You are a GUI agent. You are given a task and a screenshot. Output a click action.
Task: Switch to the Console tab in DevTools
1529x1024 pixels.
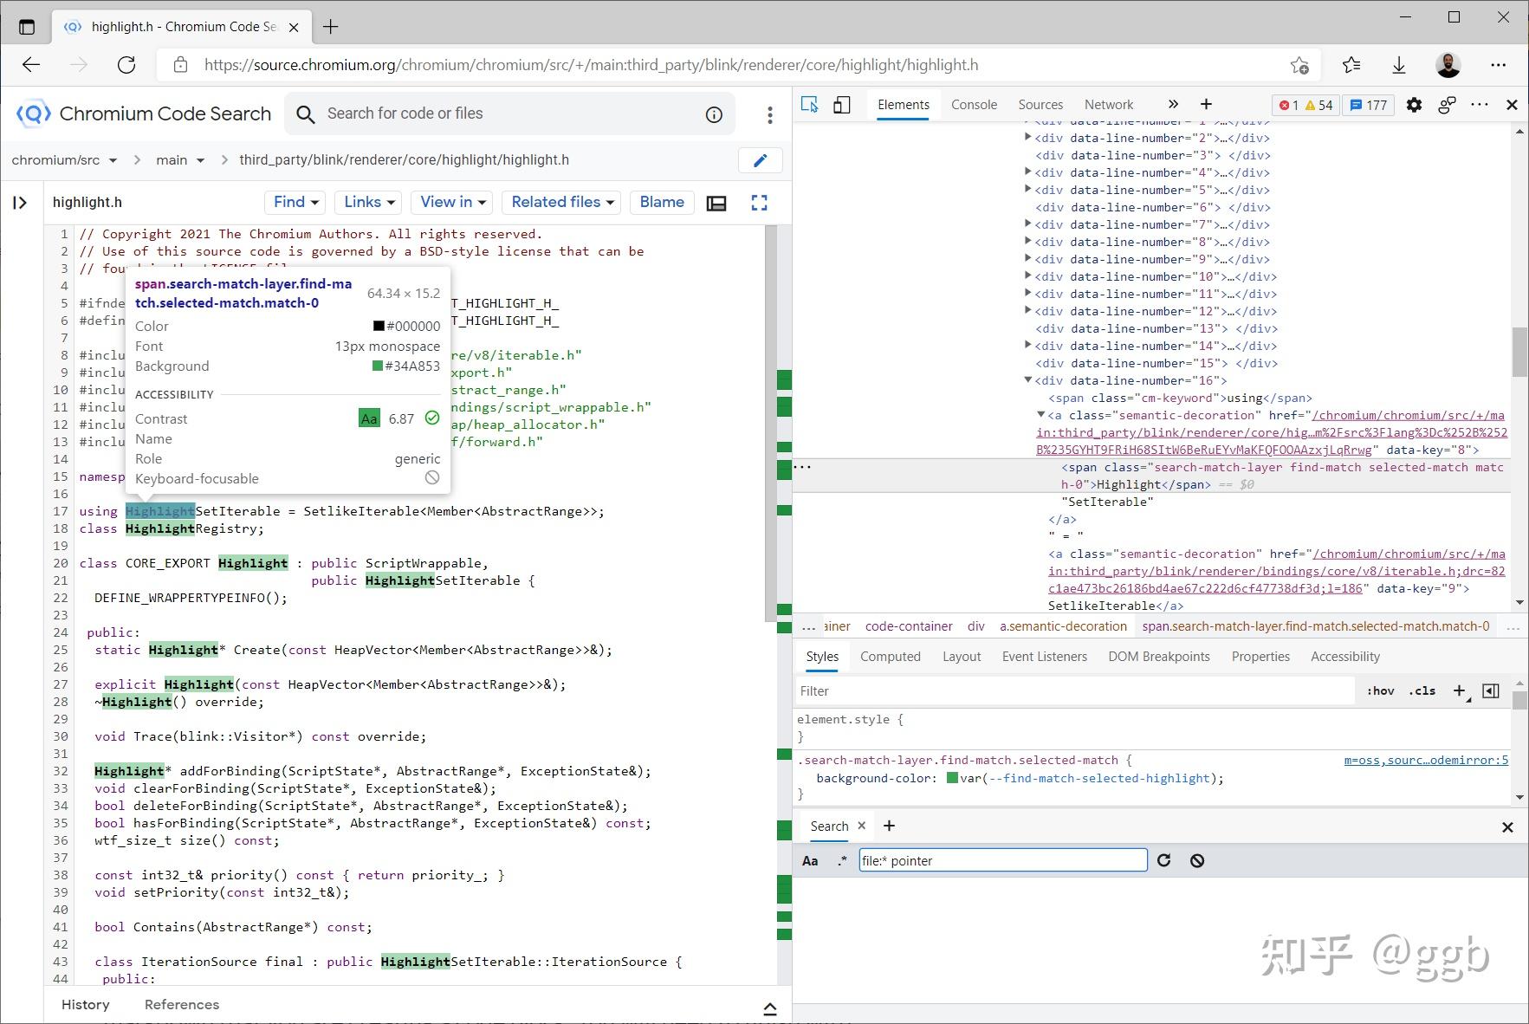(974, 104)
